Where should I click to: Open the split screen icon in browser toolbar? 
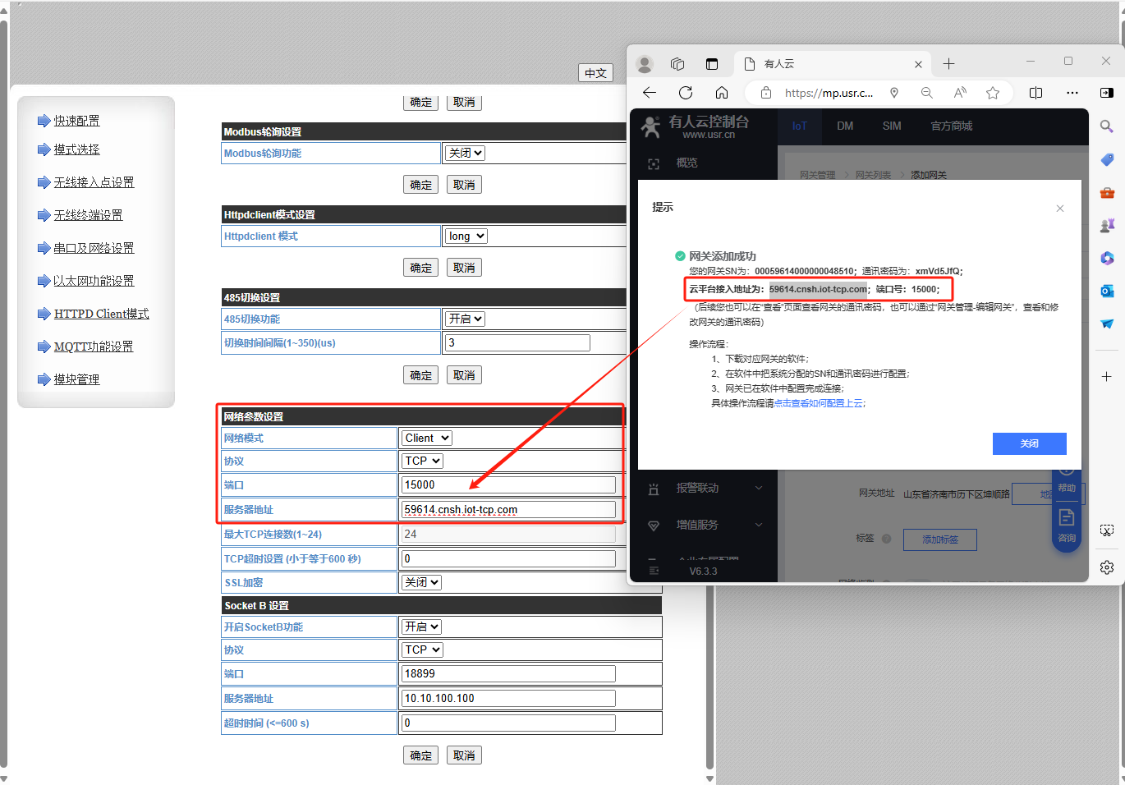(1035, 93)
